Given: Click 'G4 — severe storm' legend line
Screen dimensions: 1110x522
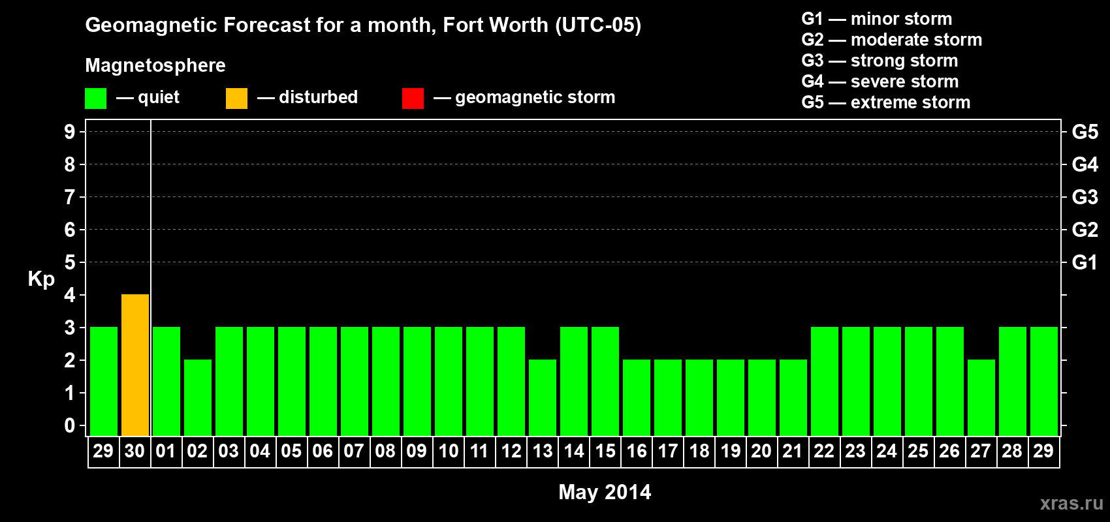Looking at the screenshot, I should pos(880,82).
